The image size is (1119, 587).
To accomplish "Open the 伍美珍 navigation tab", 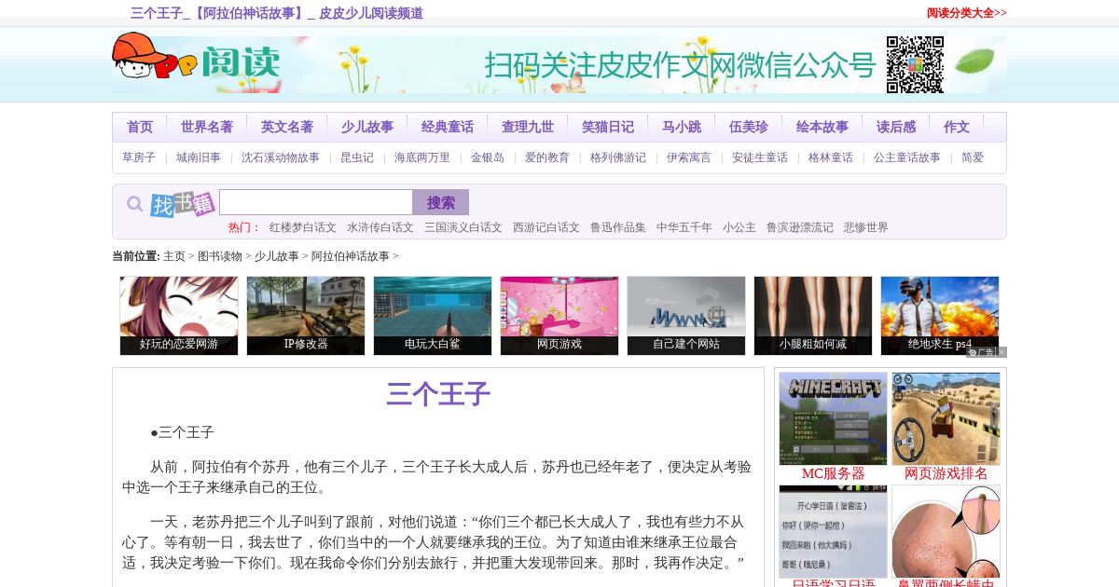I will point(749,127).
